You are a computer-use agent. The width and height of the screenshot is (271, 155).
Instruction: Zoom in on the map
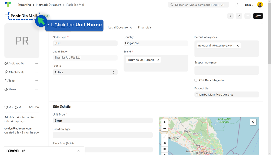pyautogui.click(x=165, y=122)
